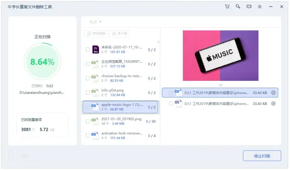Click the 已用时 0:22 elapsed time

(42, 86)
